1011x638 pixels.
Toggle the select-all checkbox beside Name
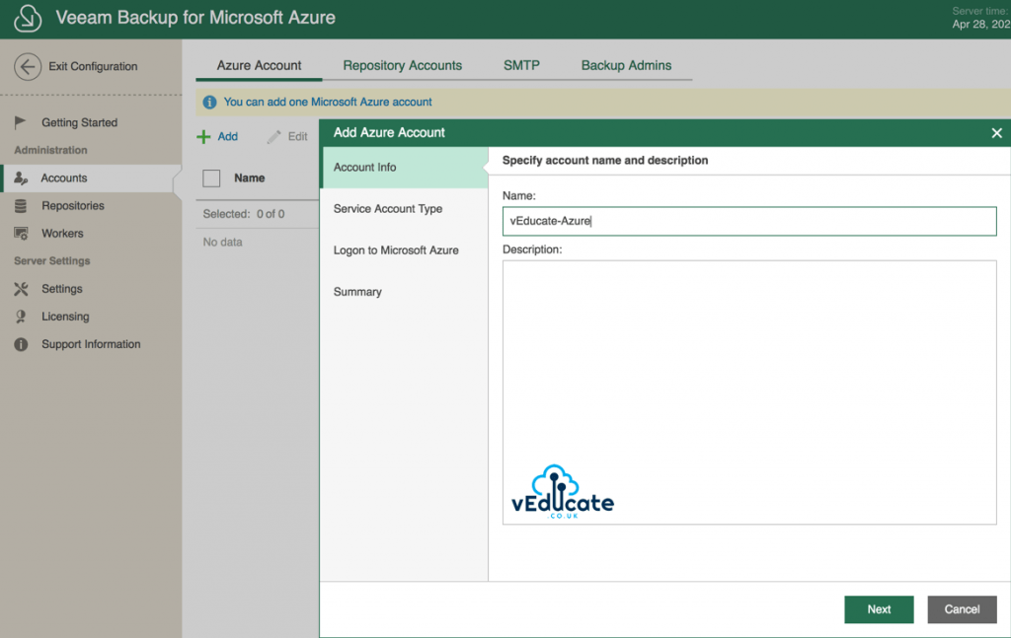click(211, 177)
